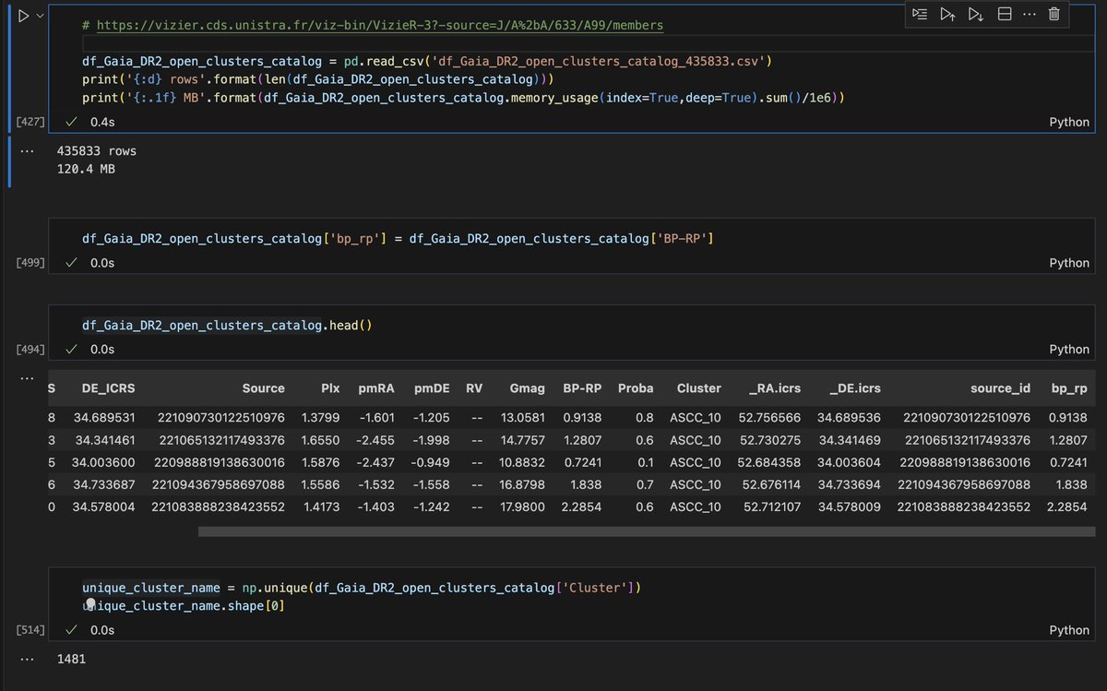Click the Gmag value 17.9800
This screenshot has height=691, width=1107.
pos(522,506)
